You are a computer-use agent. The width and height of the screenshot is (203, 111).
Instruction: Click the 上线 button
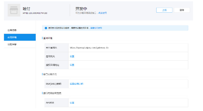pyautogui.click(x=164, y=10)
